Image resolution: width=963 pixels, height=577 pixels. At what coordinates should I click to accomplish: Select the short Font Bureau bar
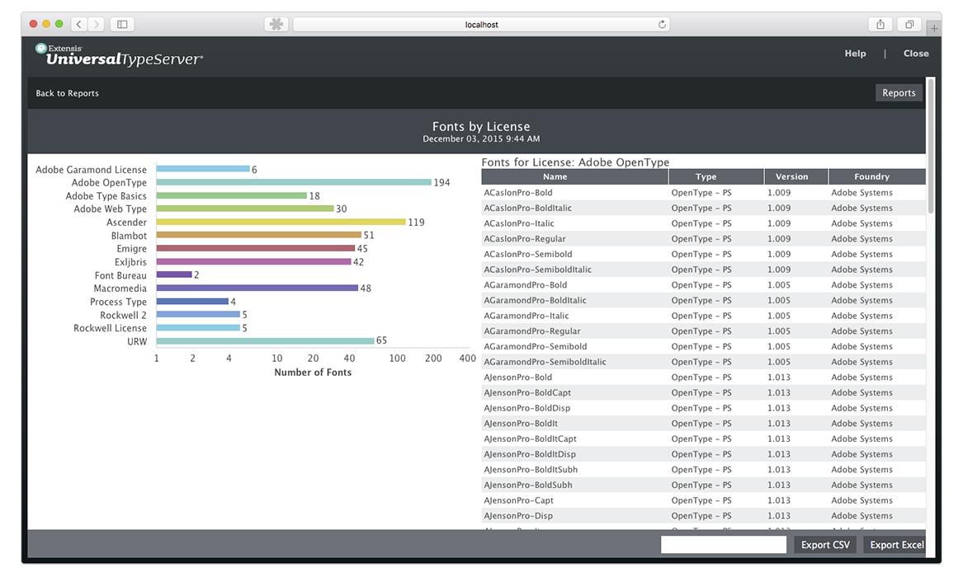174,274
